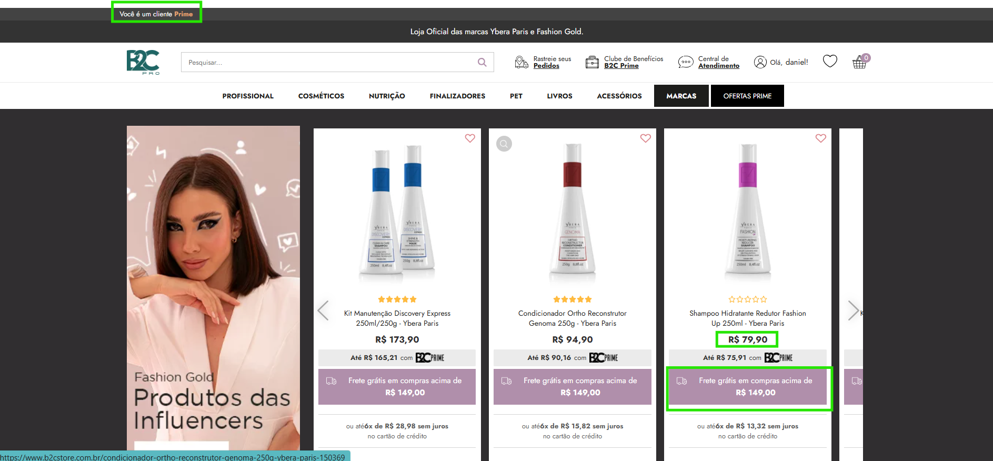
Task: Click the five-star rating on Kit Manutenção
Action: [x=397, y=299]
